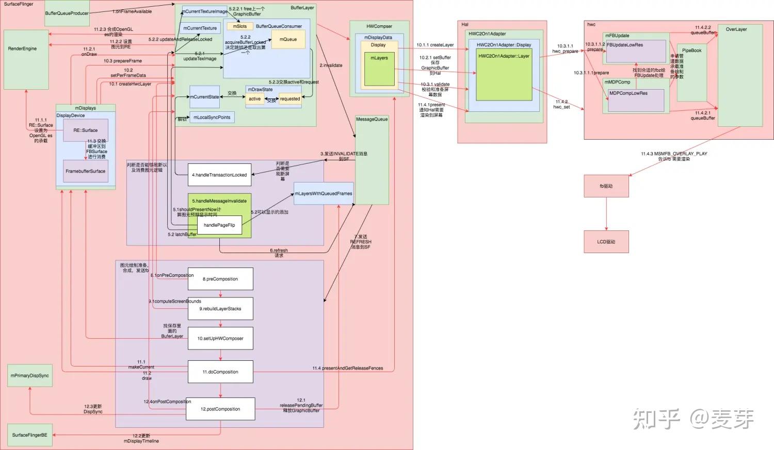The height and width of the screenshot is (450, 774).
Task: Select the FramebufferSurface box
Action: pyautogui.click(x=86, y=171)
